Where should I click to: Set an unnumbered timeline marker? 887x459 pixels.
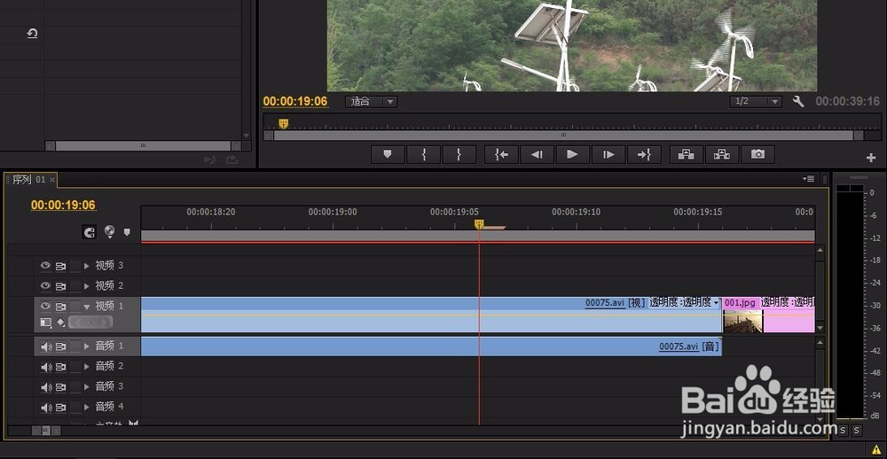(127, 232)
